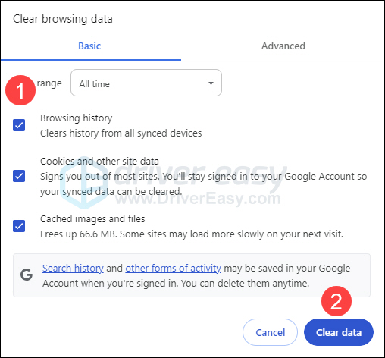Switch to the Advanced tab
The height and width of the screenshot is (358, 385).
pyautogui.click(x=283, y=46)
